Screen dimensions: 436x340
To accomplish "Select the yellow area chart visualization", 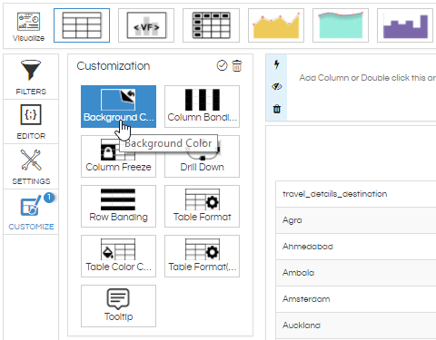I will 276,25.
